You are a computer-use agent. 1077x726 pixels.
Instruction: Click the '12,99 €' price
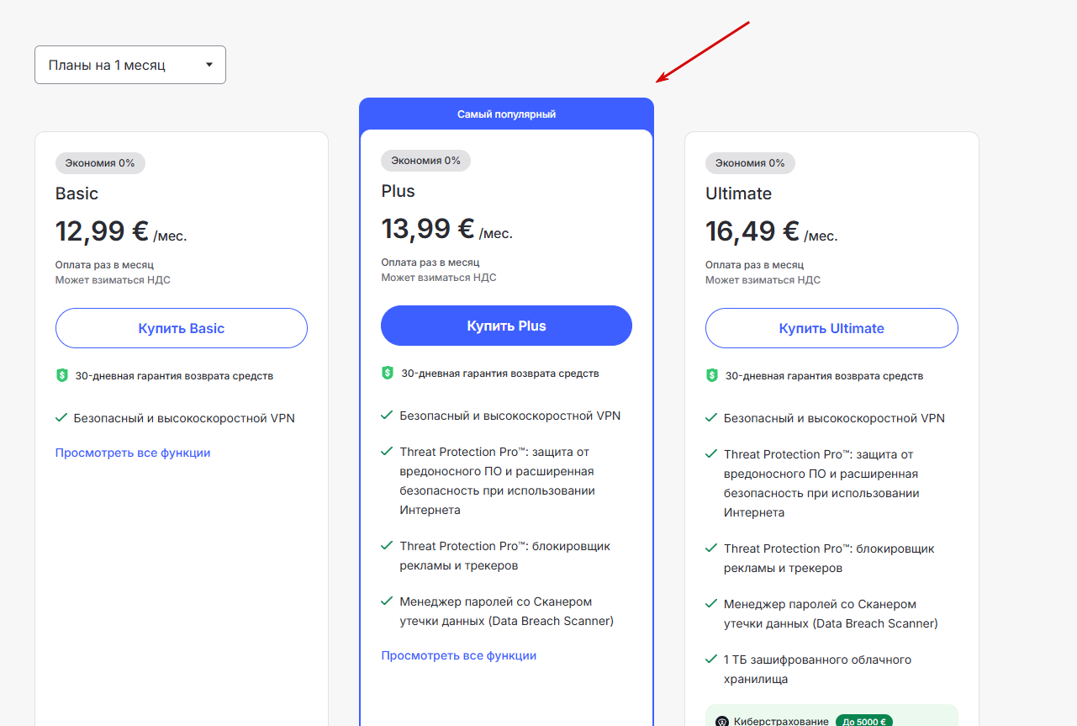click(x=103, y=231)
